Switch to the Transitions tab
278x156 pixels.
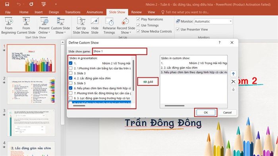point(73,12)
